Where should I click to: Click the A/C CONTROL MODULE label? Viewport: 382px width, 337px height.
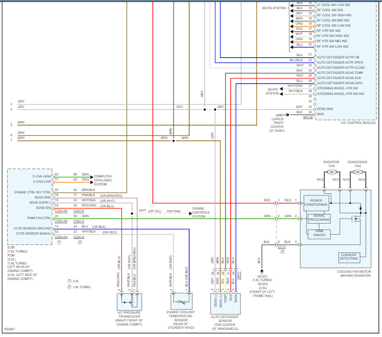pos(358,123)
